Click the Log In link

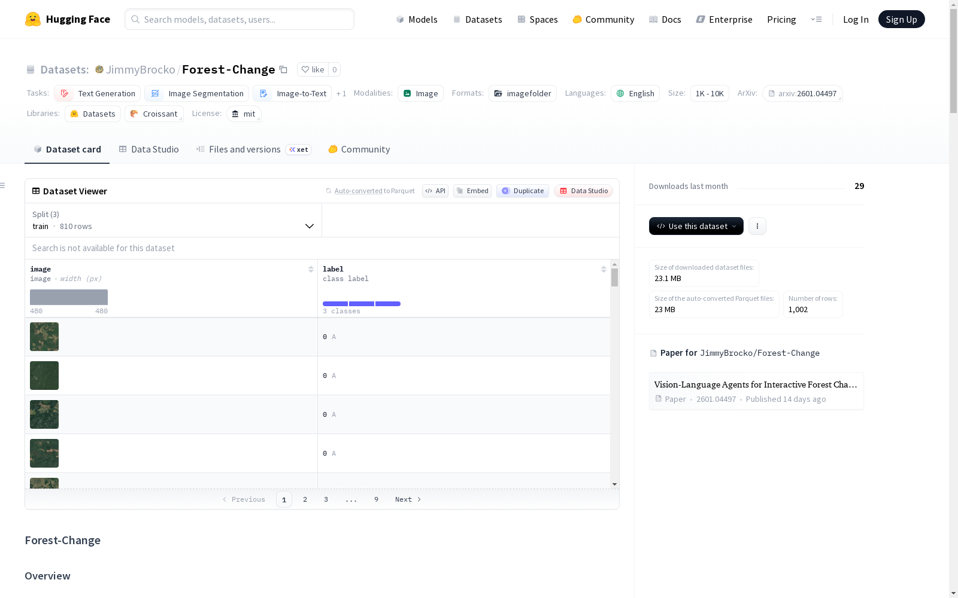[x=856, y=19]
